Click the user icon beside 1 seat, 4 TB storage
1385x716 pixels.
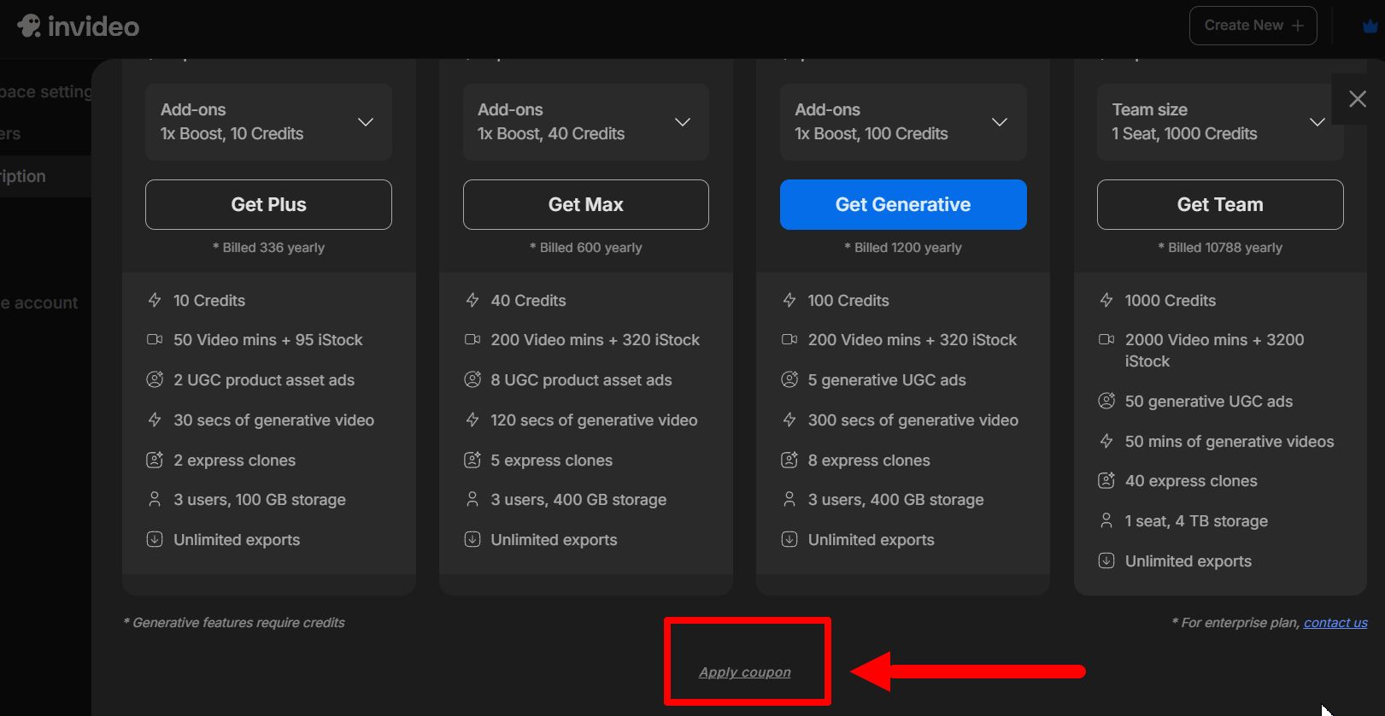[1106, 521]
